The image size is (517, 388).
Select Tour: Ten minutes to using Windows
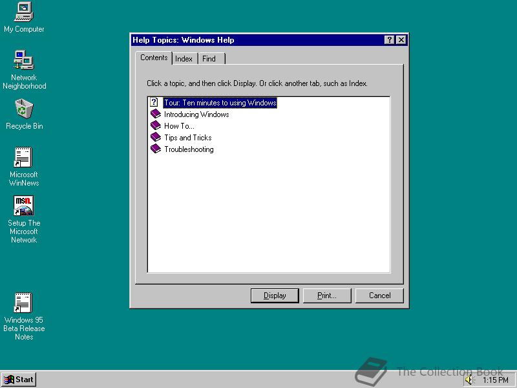(220, 103)
